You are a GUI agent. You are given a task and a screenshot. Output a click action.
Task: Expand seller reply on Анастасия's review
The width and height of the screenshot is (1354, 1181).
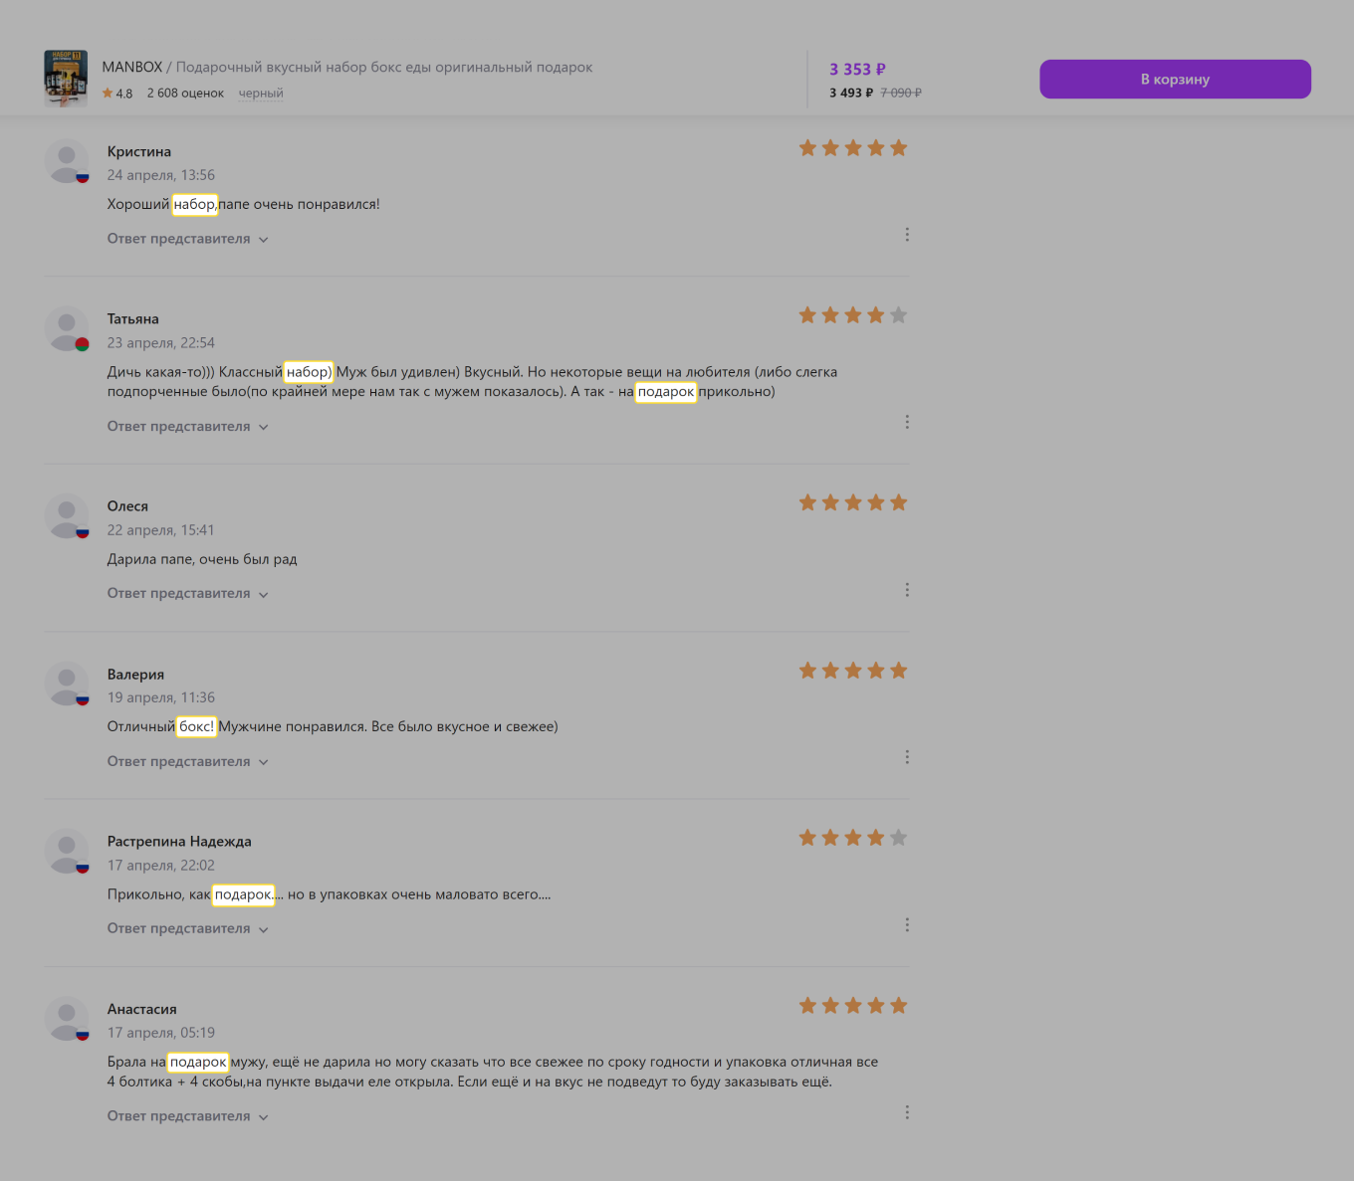click(187, 1116)
